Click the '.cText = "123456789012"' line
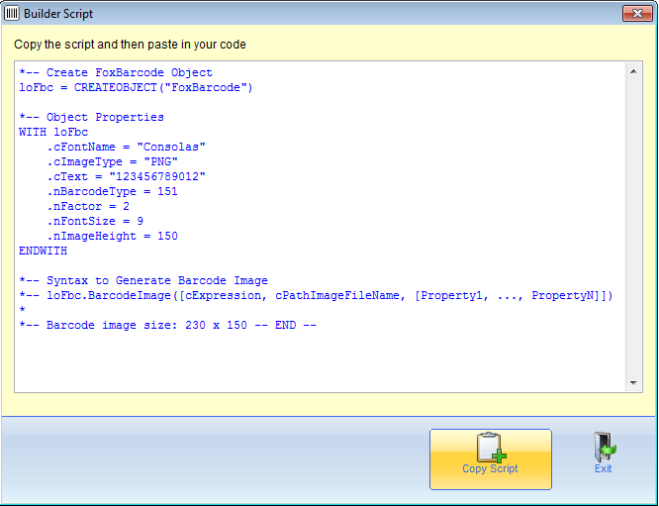Viewport: 659px width, 506px height. pyautogui.click(x=126, y=176)
